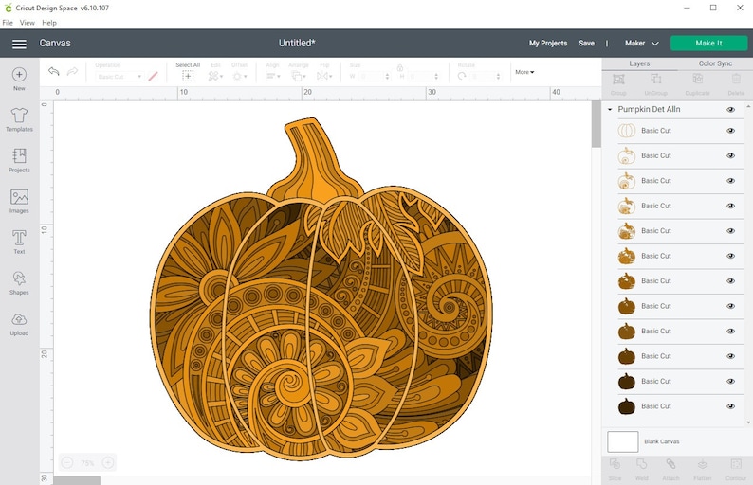Click the canvas horizontal scrollbar

(x=77, y=480)
